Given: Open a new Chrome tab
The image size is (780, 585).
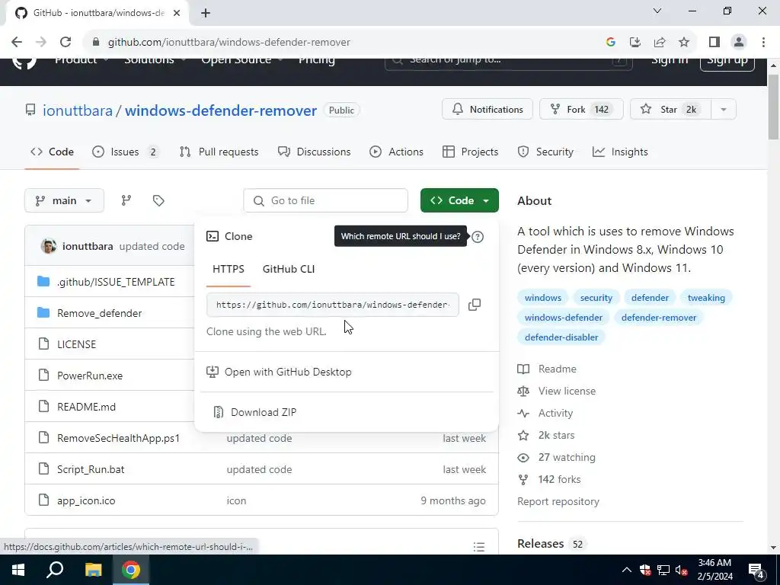Looking at the screenshot, I should 206,13.
